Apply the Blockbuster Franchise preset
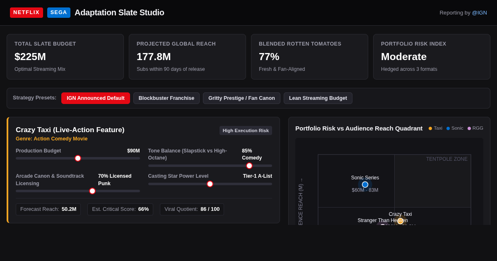This screenshot has height=261, width=497. [x=166, y=98]
